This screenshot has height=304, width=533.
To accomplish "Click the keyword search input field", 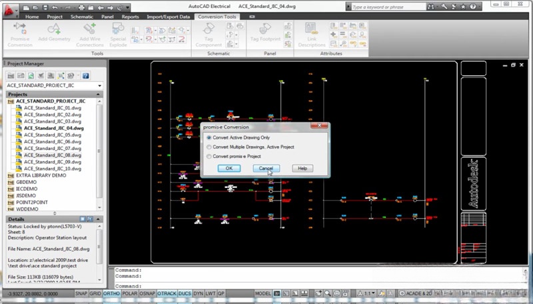I will tap(388, 7).
